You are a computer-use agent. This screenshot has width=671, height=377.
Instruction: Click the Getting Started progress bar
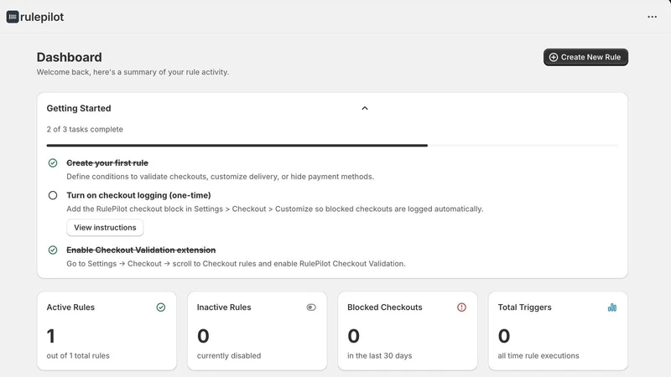pyautogui.click(x=332, y=145)
